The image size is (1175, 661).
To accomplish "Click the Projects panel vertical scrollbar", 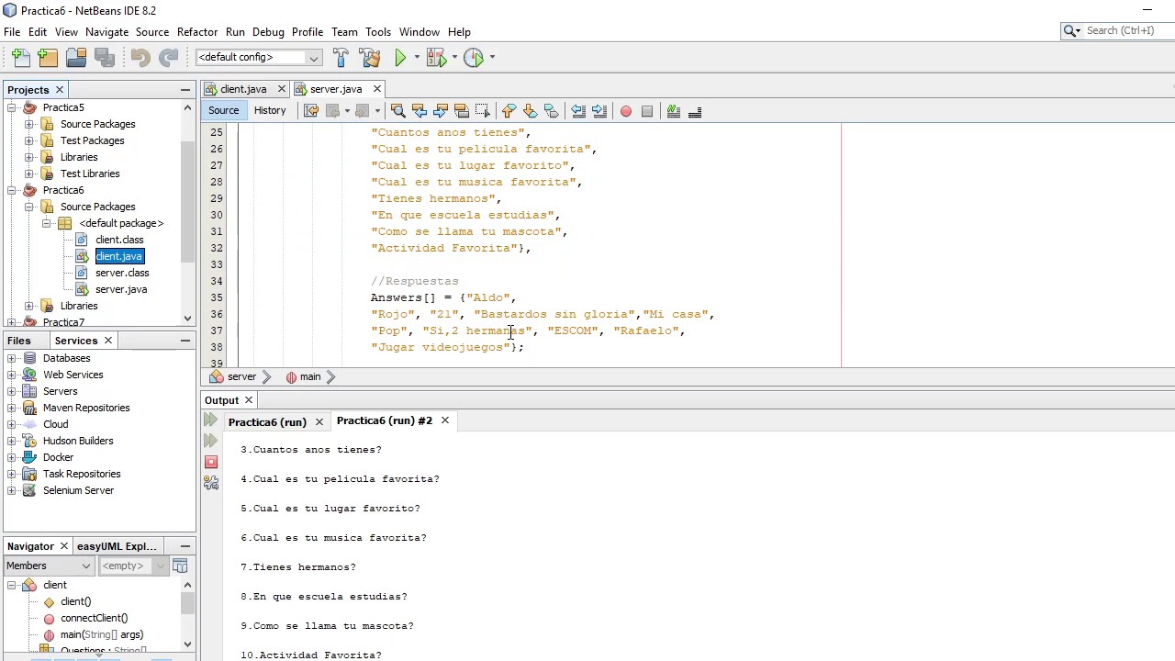I will coord(188,200).
